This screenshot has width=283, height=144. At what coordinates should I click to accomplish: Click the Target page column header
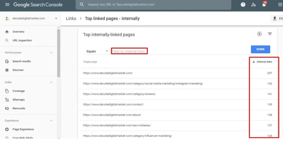(90, 62)
